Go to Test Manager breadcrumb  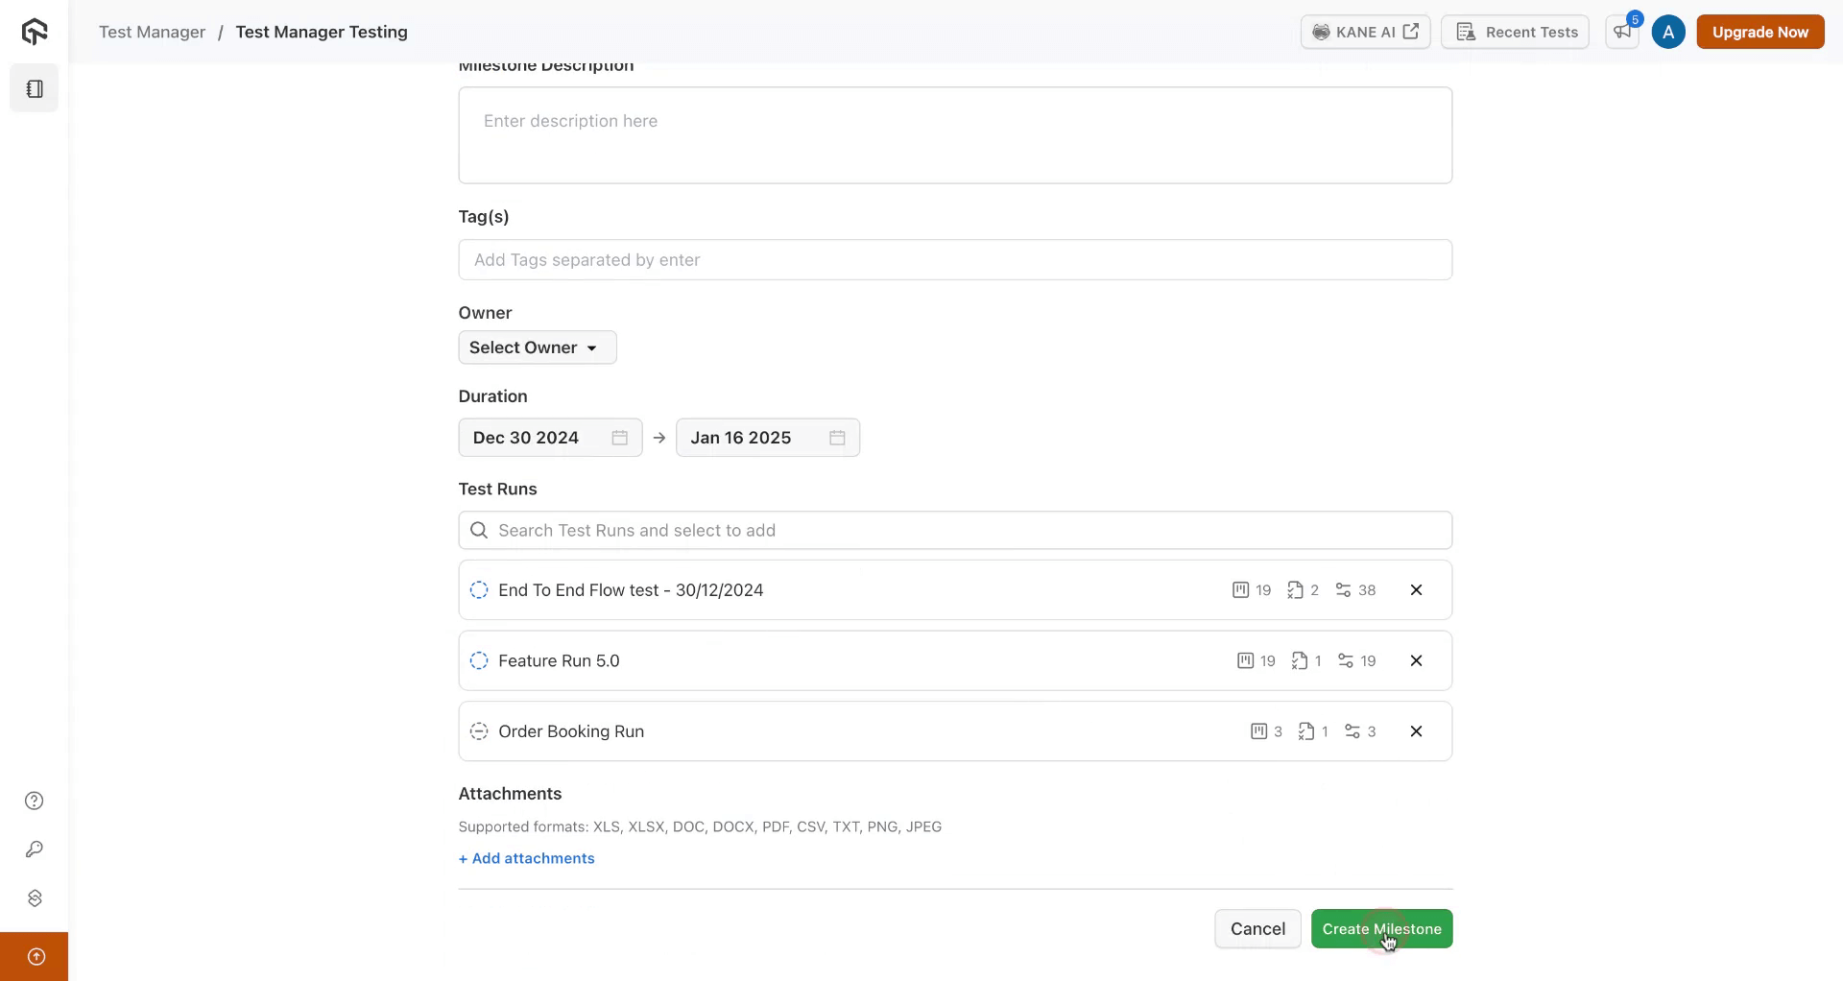pos(152,32)
